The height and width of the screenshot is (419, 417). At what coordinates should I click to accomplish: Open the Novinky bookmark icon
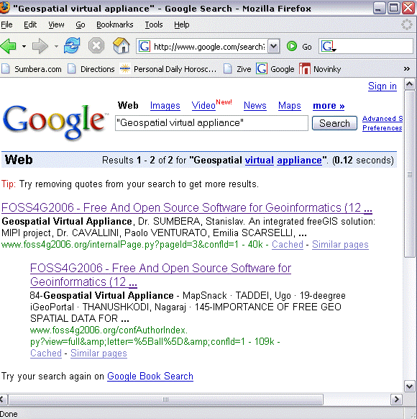[x=305, y=69]
